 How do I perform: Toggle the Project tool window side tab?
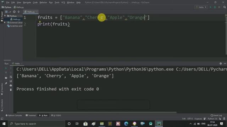[2, 17]
